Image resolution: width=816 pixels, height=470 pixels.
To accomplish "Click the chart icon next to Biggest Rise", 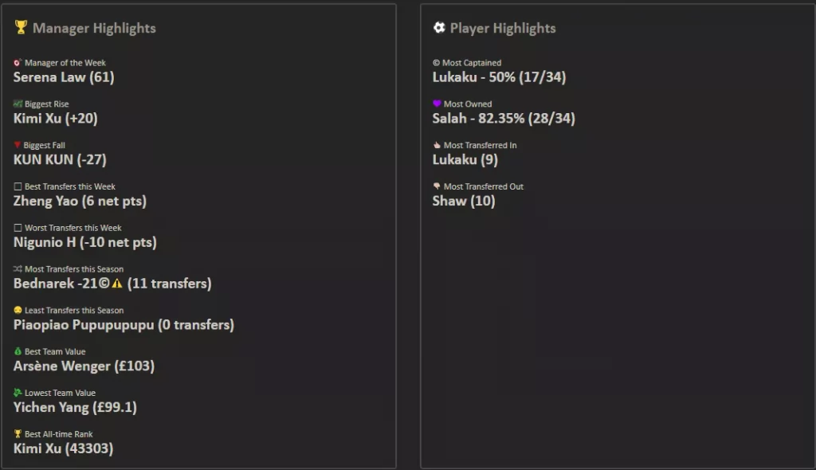I will click(18, 104).
